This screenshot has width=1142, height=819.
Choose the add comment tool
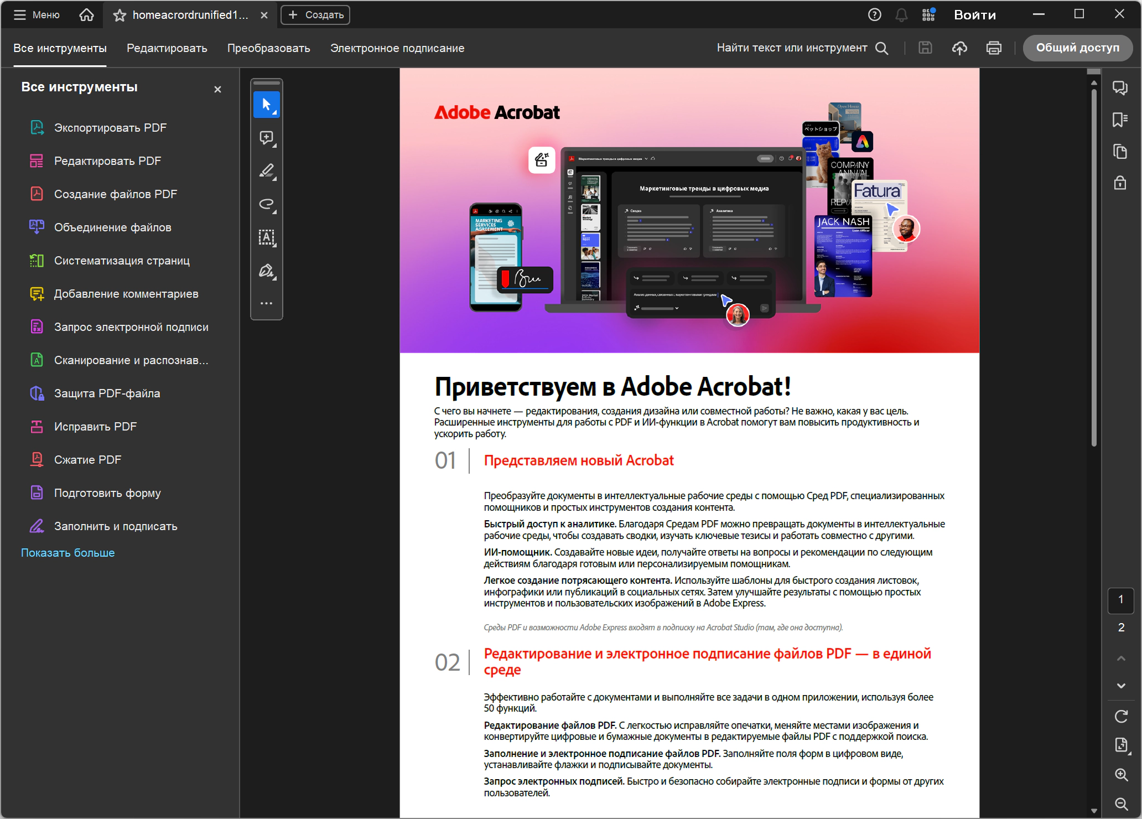pyautogui.click(x=266, y=138)
